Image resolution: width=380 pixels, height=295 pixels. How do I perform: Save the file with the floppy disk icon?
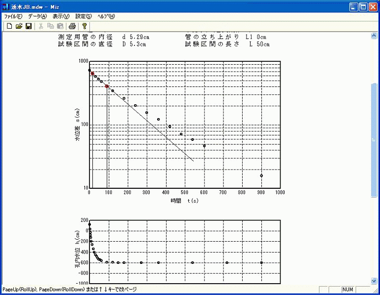(29, 26)
